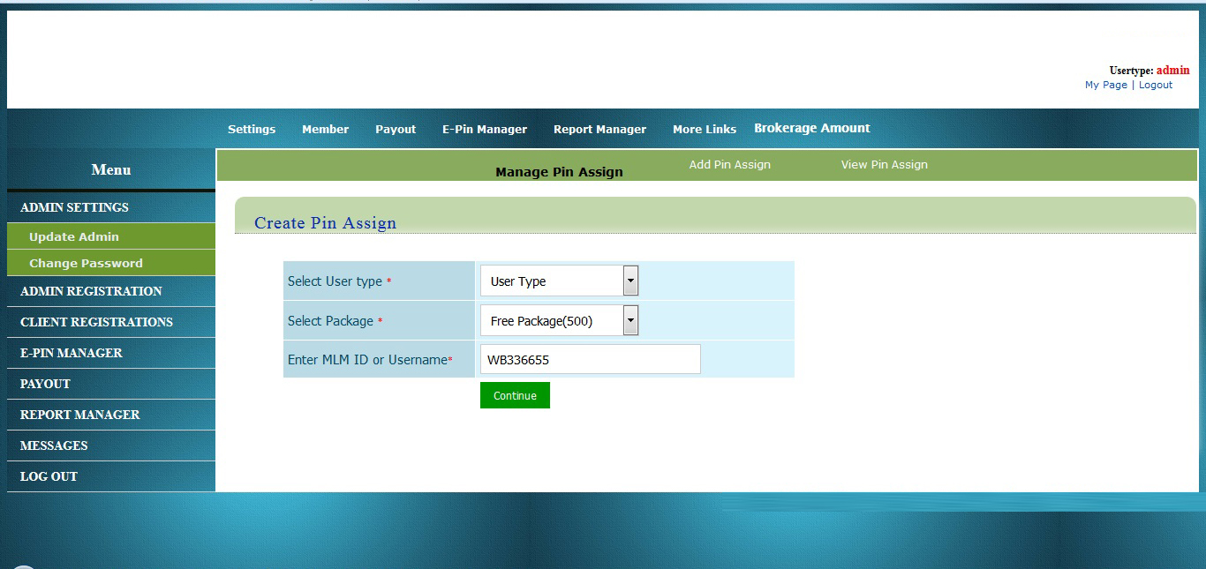Viewport: 1206px width, 569px height.
Task: Click the Logout link near My Page
Action: (x=1155, y=86)
